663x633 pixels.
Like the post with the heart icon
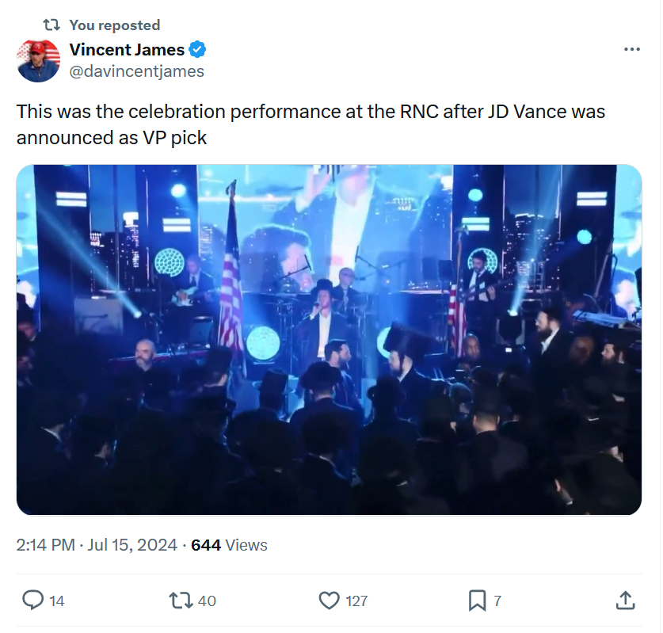coord(329,601)
